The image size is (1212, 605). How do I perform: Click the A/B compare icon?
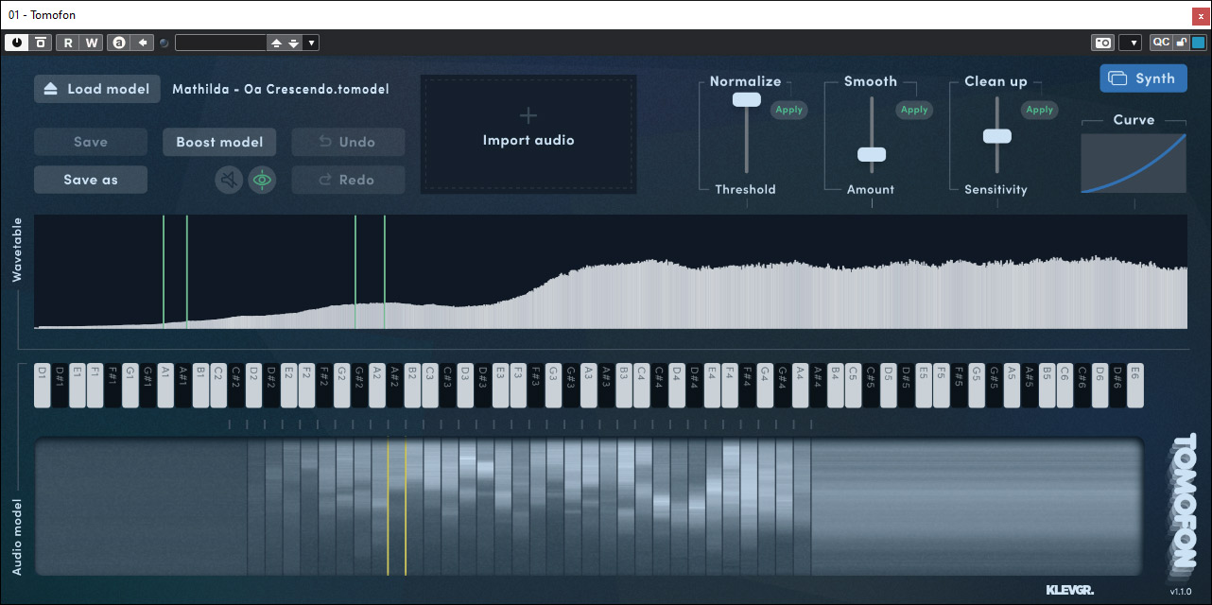(118, 43)
